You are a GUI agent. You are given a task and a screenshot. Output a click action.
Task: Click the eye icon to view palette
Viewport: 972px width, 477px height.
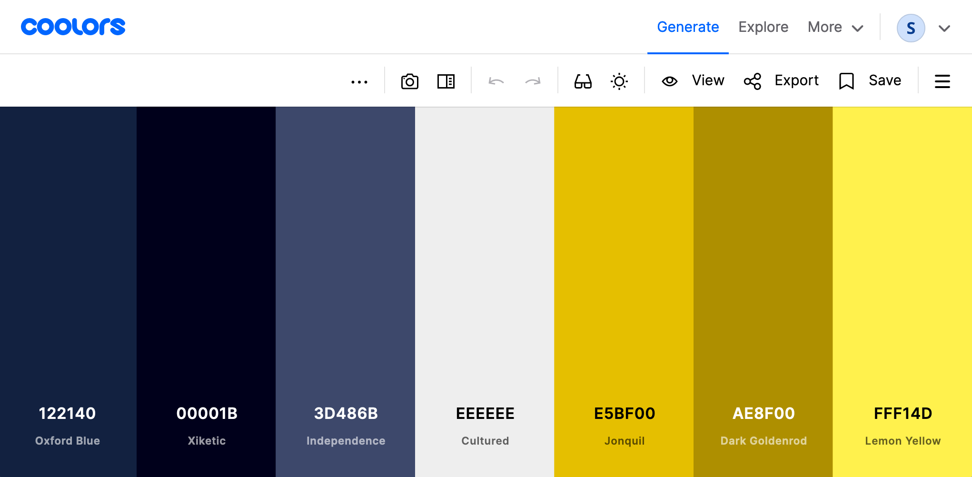[670, 81]
